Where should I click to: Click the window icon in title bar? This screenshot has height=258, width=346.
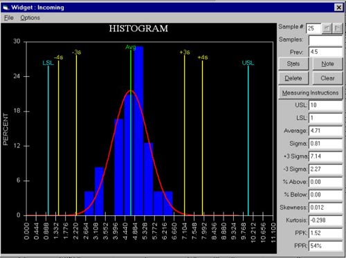(6, 8)
